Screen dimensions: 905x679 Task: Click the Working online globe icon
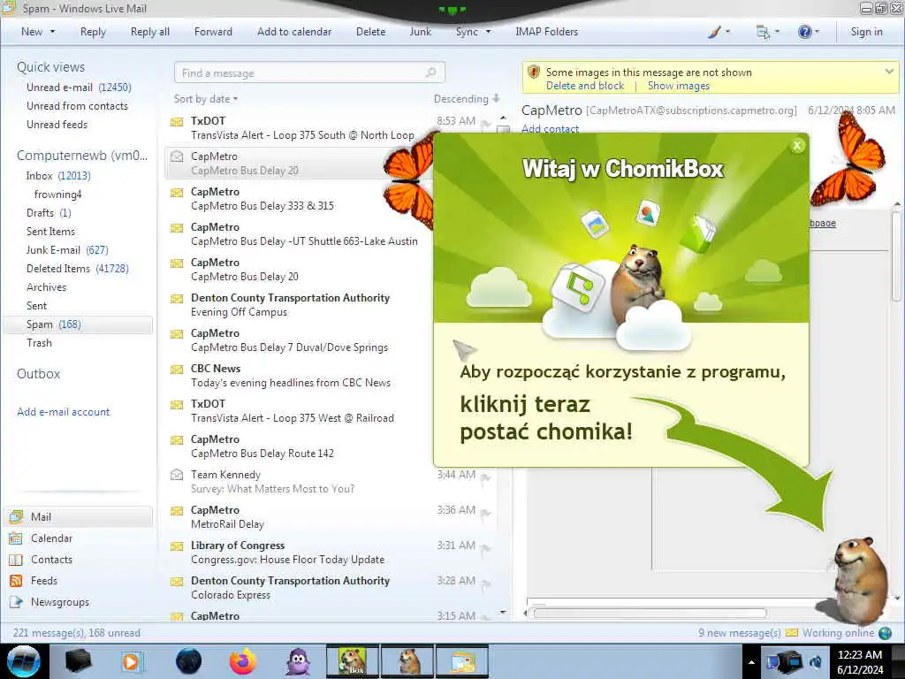885,633
